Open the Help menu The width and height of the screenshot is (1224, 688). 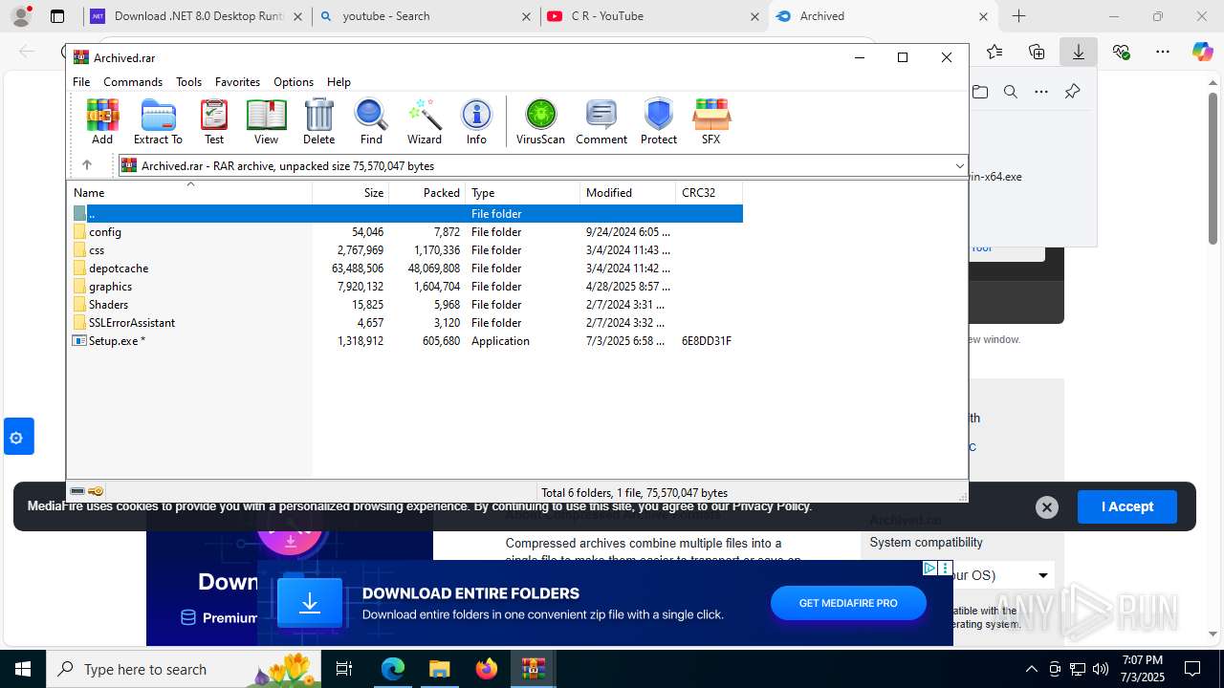339,82
